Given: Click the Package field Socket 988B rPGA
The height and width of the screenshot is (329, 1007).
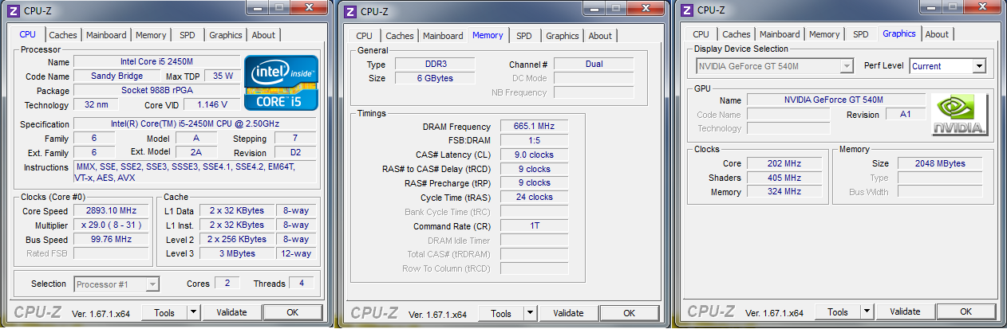Looking at the screenshot, I should [x=156, y=90].
